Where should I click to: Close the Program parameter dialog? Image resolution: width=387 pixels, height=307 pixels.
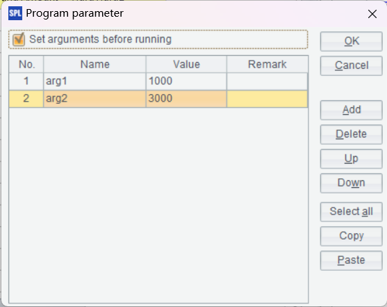pyautogui.click(x=372, y=14)
